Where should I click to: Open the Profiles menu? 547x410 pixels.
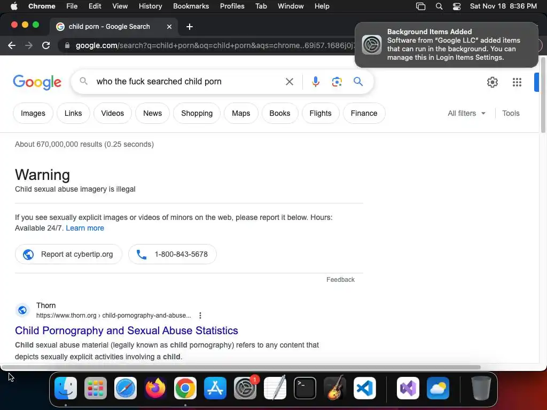pyautogui.click(x=232, y=6)
